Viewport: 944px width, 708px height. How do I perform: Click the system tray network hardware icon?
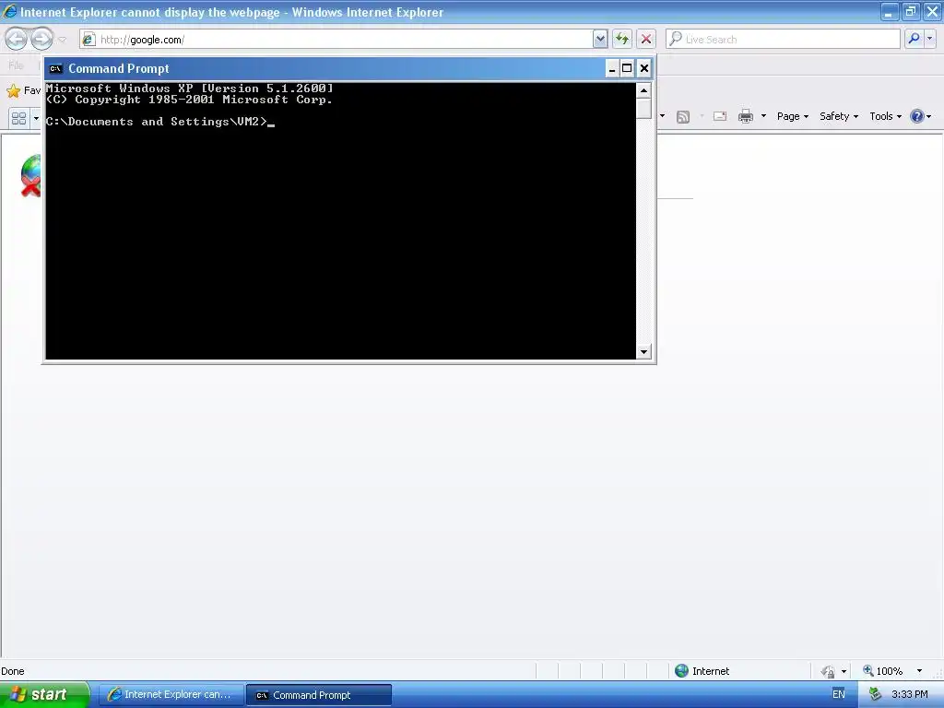(875, 694)
